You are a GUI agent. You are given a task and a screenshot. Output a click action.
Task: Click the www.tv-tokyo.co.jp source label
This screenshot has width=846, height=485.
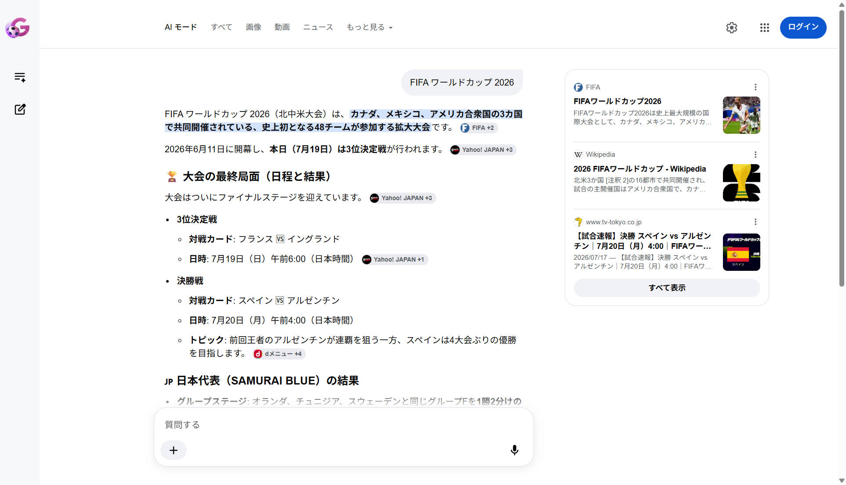(x=614, y=222)
